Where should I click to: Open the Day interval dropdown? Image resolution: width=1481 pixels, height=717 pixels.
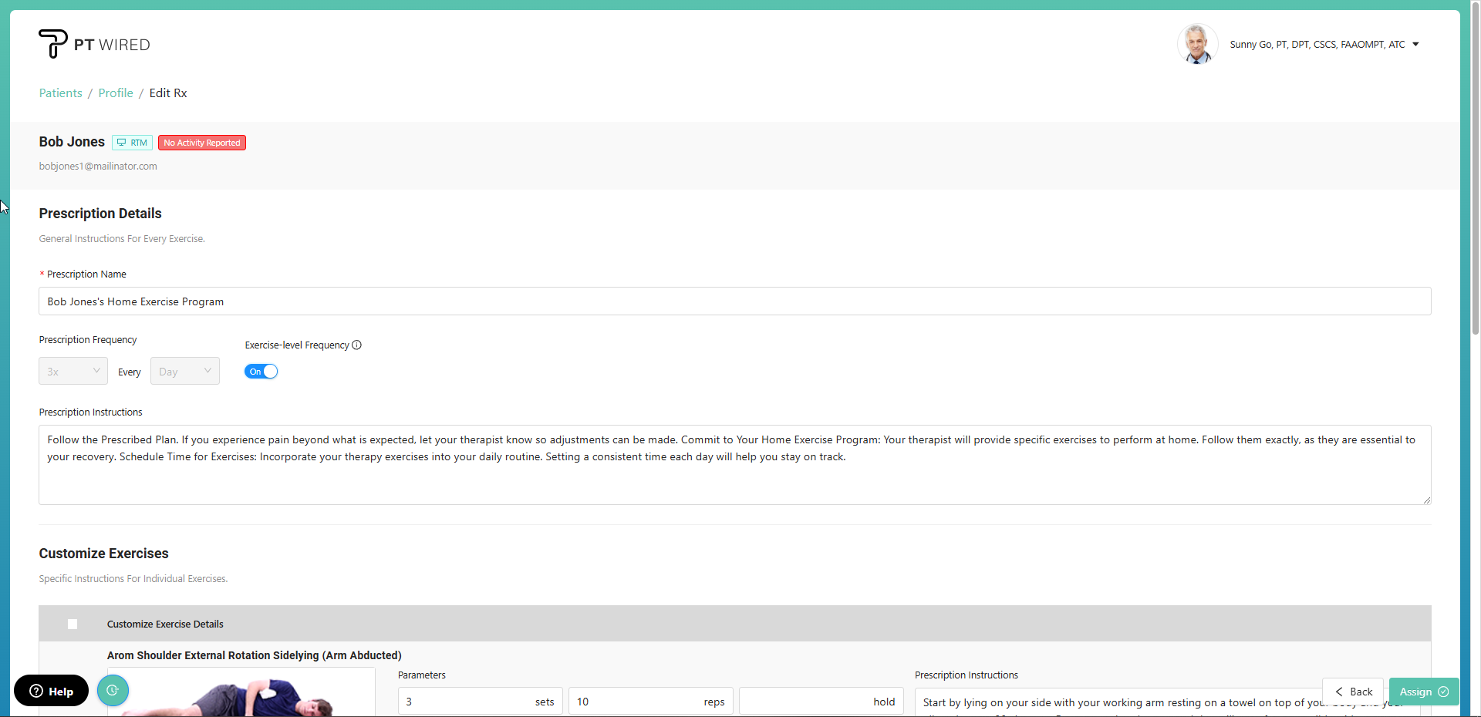[185, 372]
